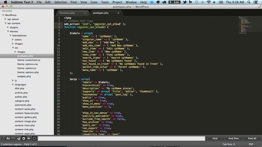262x147 pixels.
Task: Open content-gallery.php file
Action: click(x=26, y=117)
